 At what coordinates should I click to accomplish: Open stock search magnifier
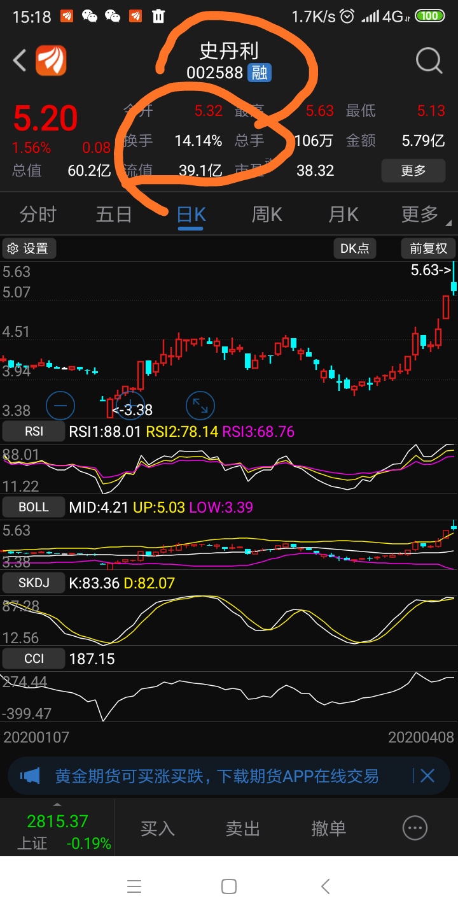(429, 61)
